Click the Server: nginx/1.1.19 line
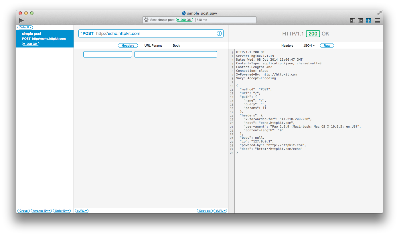Screen dimensions: 399x236 255,56
